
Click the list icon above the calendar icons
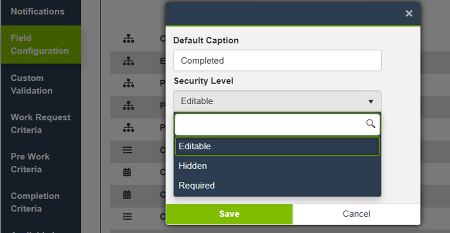[128, 150]
